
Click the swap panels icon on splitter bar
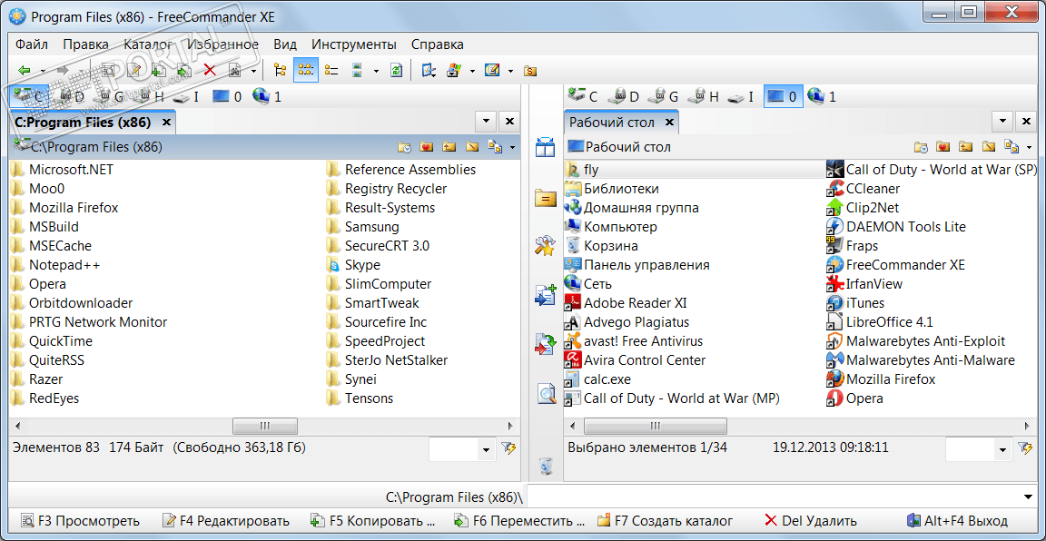click(x=546, y=147)
